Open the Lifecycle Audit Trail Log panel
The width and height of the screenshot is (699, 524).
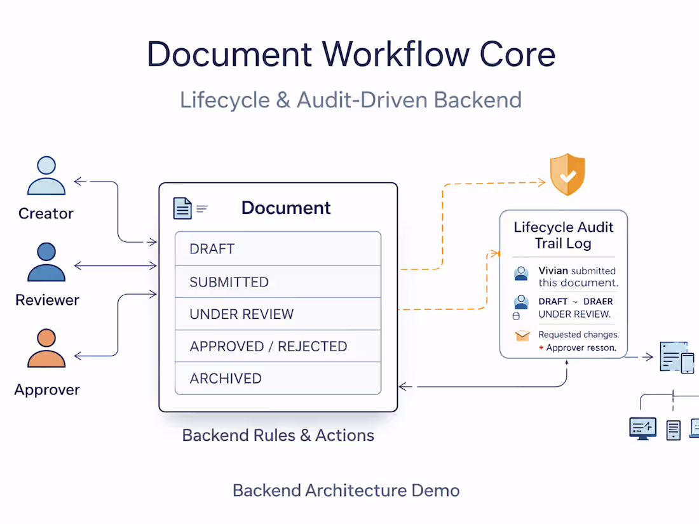(x=564, y=235)
